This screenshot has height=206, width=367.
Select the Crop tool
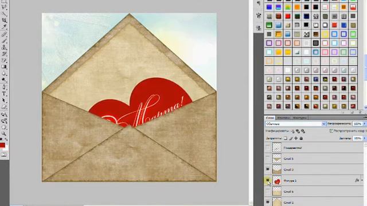click(x=4, y=20)
